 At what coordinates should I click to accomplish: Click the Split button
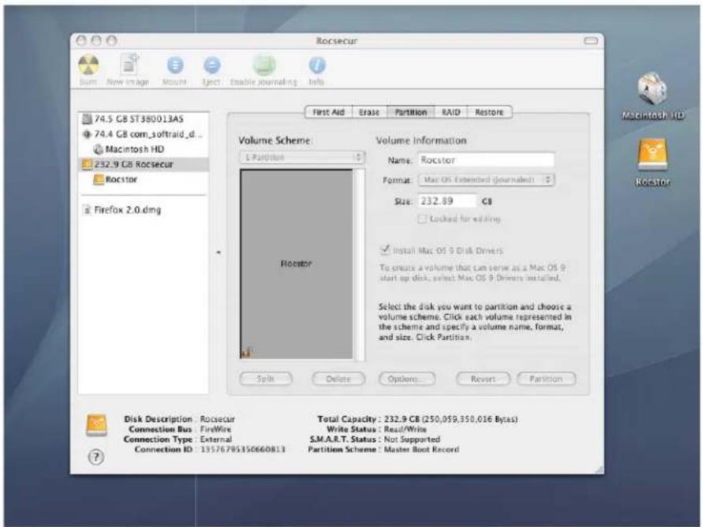tap(266, 379)
